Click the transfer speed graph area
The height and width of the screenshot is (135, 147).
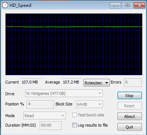[x=74, y=44]
